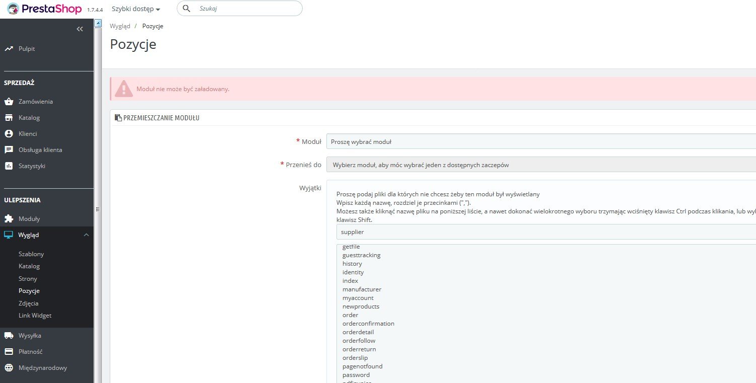Click the Wysyłka truck icon
The width and height of the screenshot is (756, 383).
coord(9,336)
